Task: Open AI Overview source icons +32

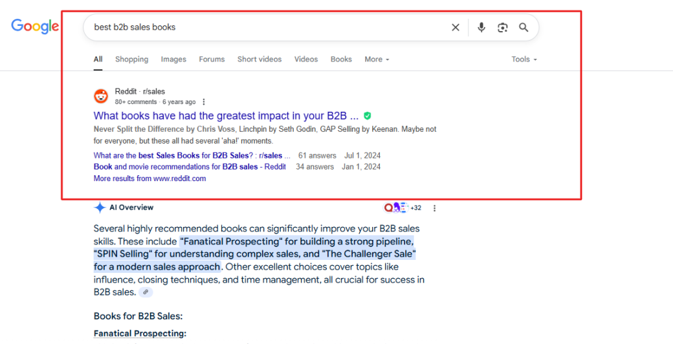Action: (403, 208)
